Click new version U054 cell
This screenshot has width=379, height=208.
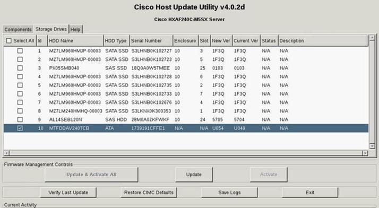pos(218,128)
